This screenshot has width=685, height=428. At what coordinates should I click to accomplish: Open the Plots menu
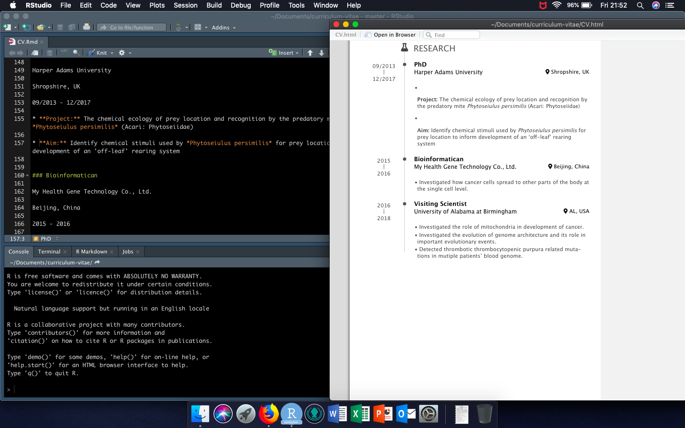coord(157,5)
